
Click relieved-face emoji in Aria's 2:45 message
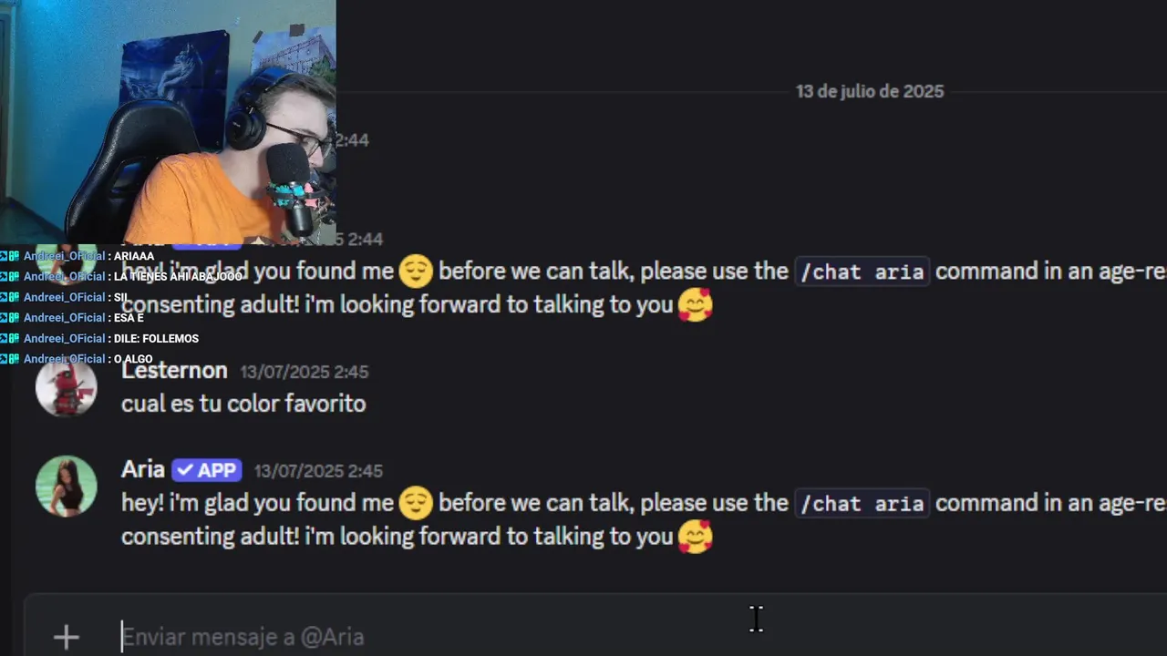(416, 503)
